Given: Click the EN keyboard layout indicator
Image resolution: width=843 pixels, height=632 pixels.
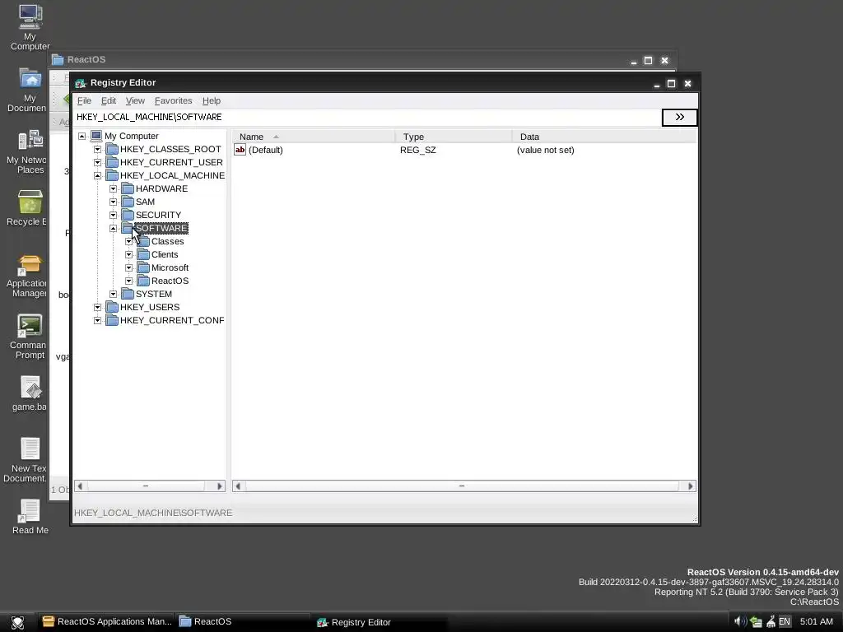Looking at the screenshot, I should click(785, 622).
